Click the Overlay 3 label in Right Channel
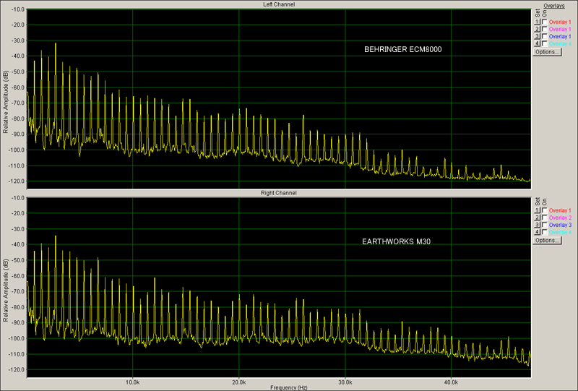The image size is (578, 391). pyautogui.click(x=560, y=225)
